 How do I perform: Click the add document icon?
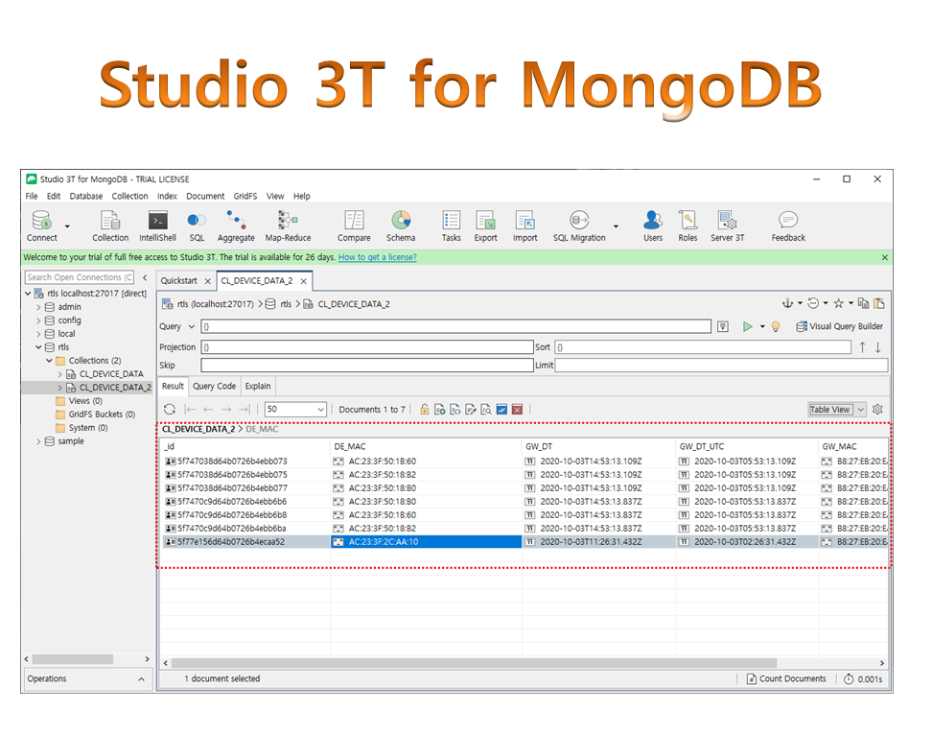click(440, 410)
